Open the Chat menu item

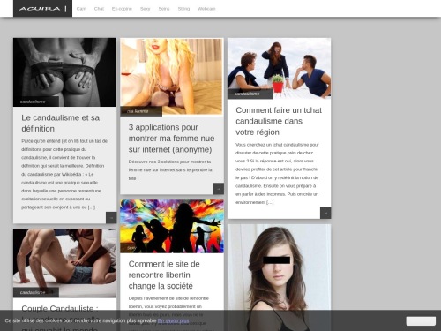click(x=99, y=9)
